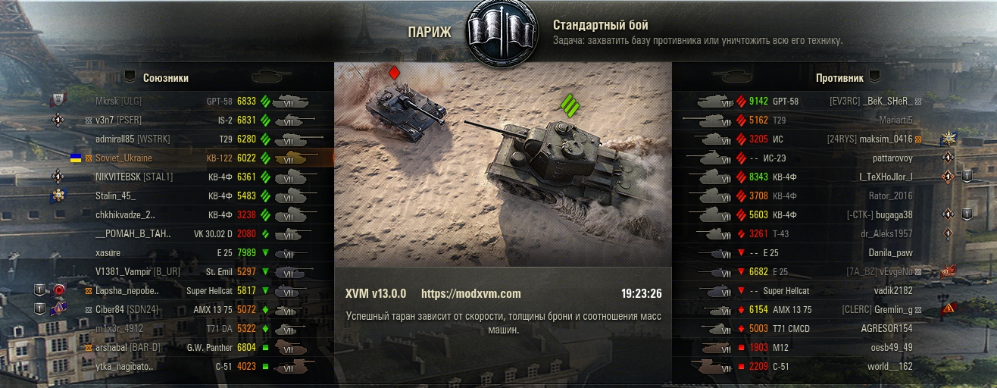
Task: Click the KB-122 tank icon in the allies list
Action: point(294,158)
